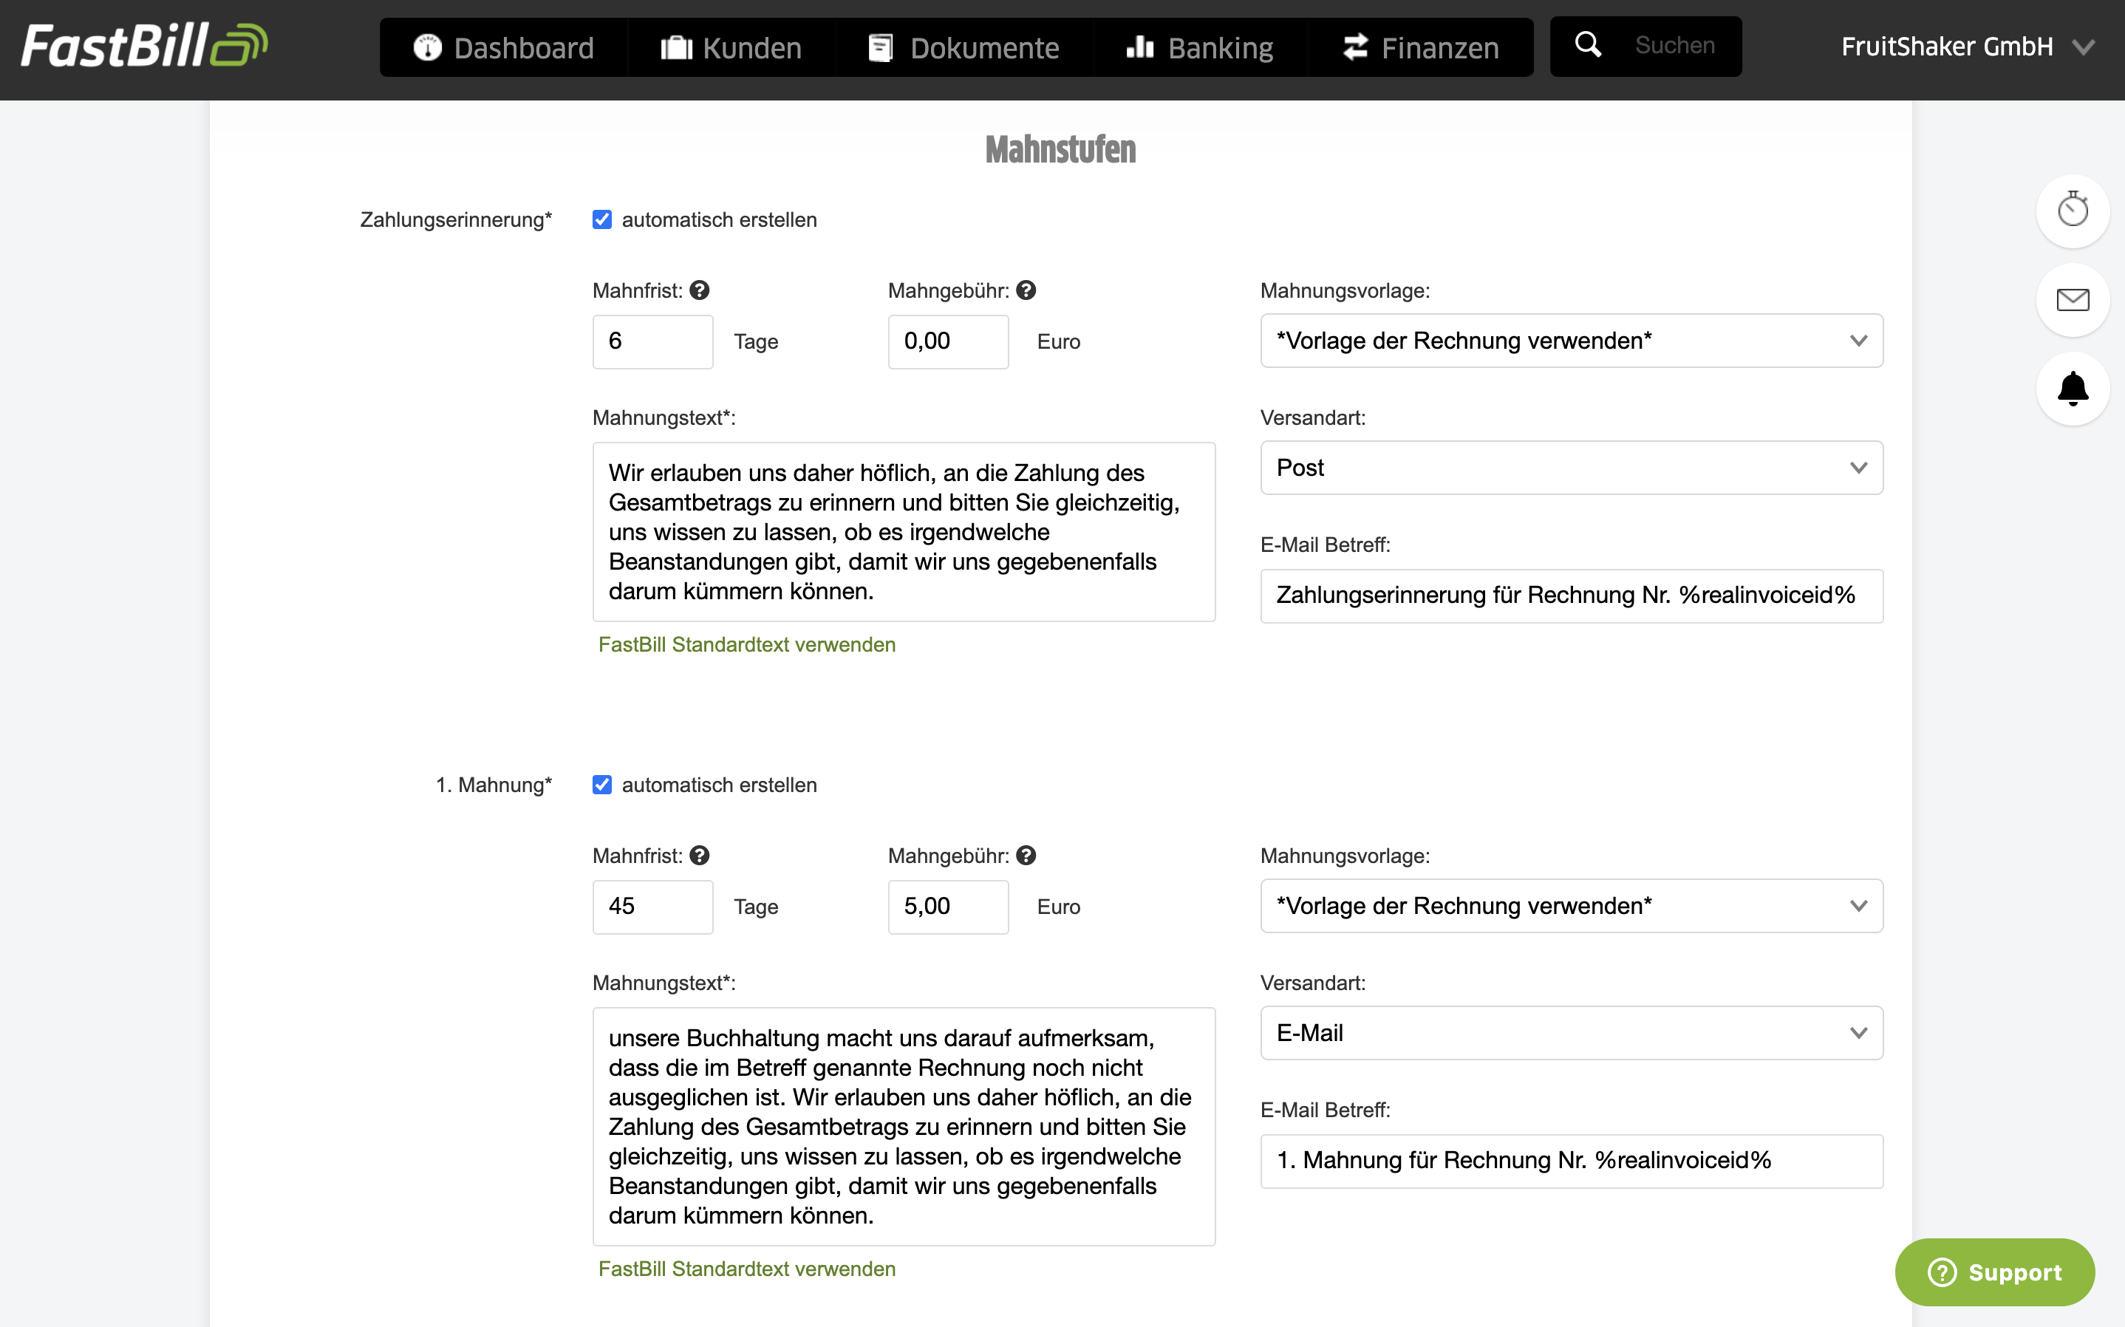Open the stopwatch time tracking button

click(2073, 211)
